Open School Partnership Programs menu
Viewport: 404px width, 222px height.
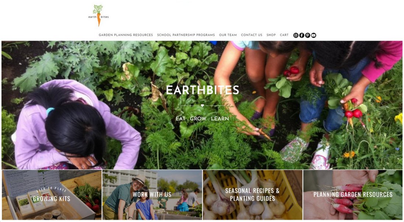(x=186, y=35)
